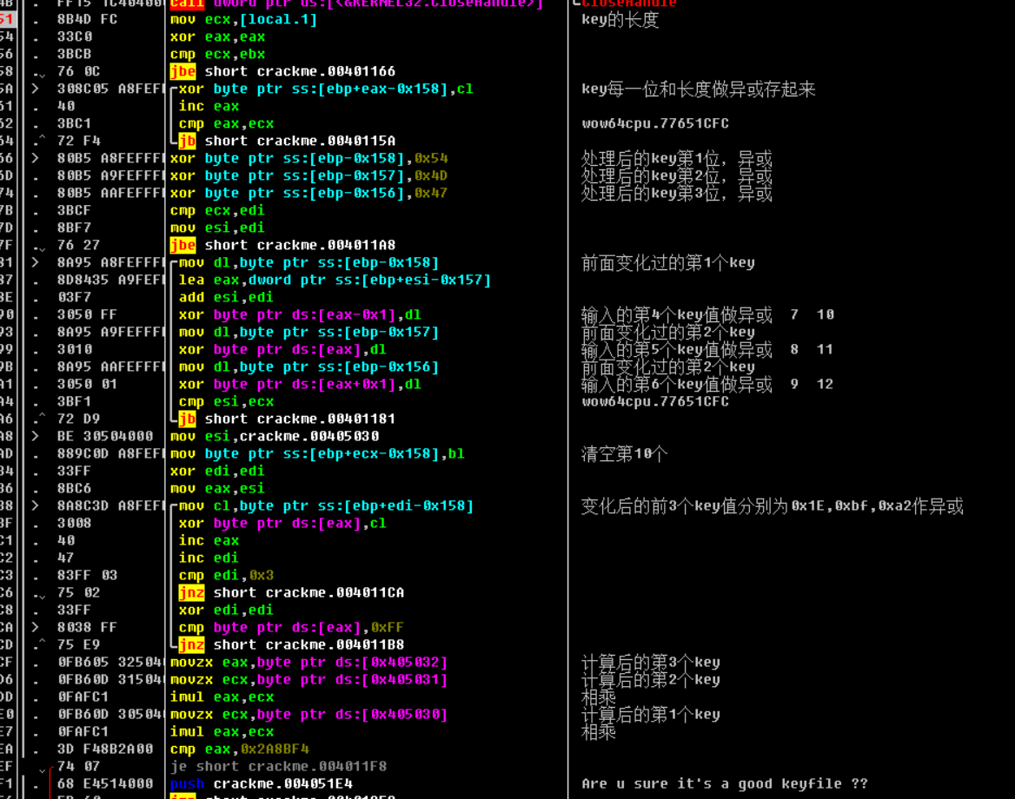Image resolution: width=1015 pixels, height=799 pixels.
Task: Click the comment 'key的长度'
Action: point(620,20)
